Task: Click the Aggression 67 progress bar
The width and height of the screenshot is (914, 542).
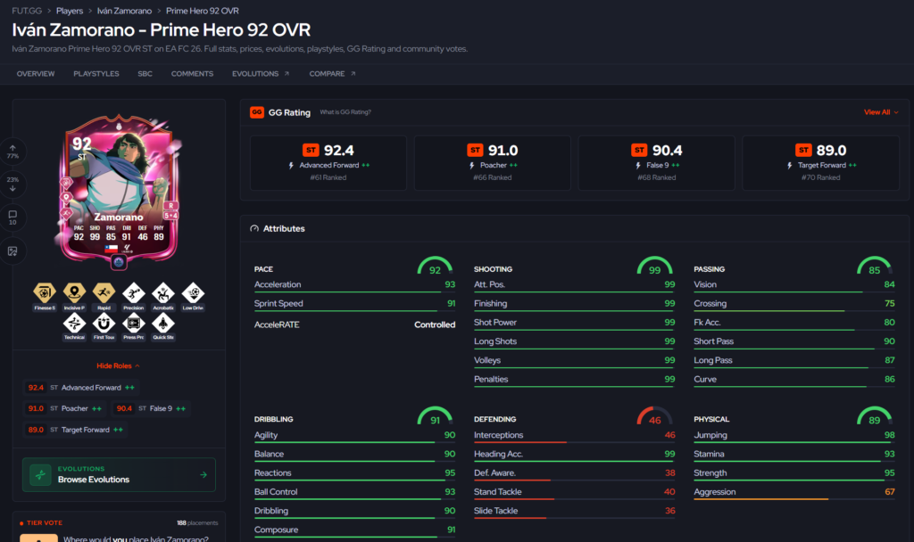Action: pos(794,499)
